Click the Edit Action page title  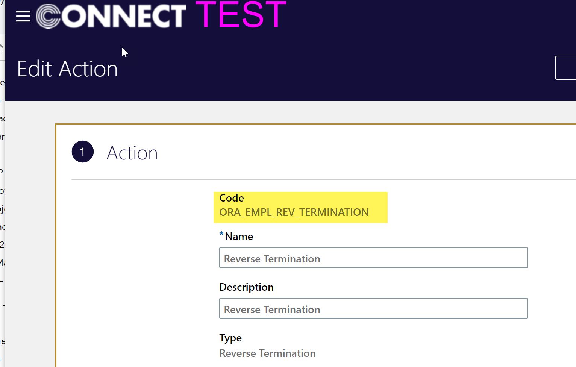pyautogui.click(x=67, y=69)
